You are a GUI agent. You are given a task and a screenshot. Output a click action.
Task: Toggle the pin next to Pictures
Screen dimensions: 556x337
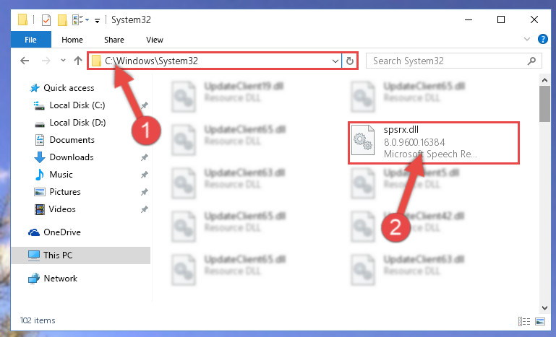145,192
